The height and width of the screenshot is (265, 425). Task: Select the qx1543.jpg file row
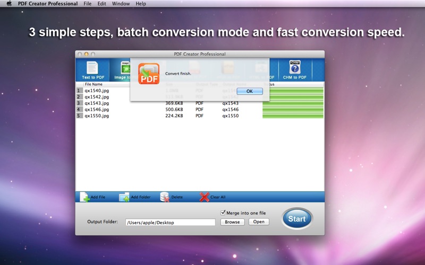pyautogui.click(x=200, y=103)
